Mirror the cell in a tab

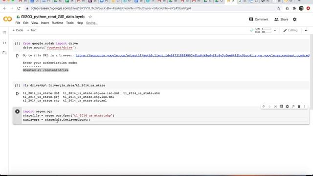click(x=293, y=107)
